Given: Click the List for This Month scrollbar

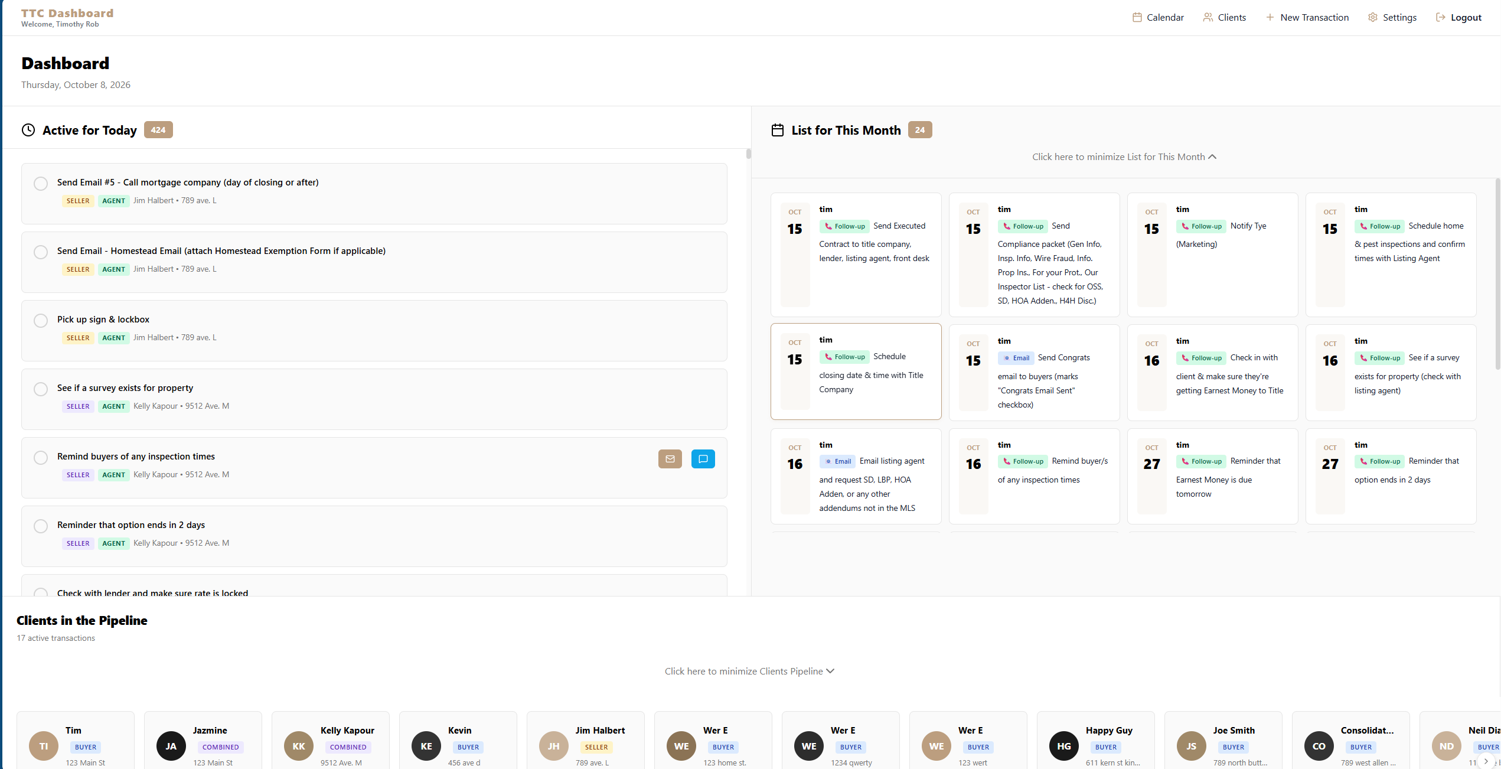Looking at the screenshot, I should (x=1498, y=274).
